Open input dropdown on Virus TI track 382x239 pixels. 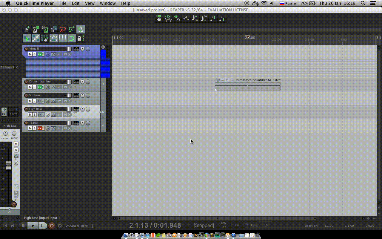pos(70,54)
